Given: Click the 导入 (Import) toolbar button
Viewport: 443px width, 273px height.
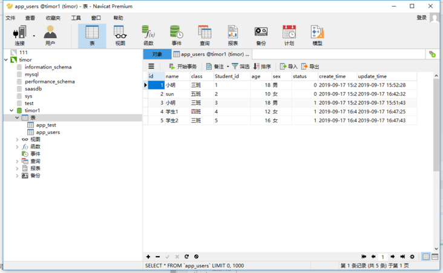Looking at the screenshot, I should [289, 67].
